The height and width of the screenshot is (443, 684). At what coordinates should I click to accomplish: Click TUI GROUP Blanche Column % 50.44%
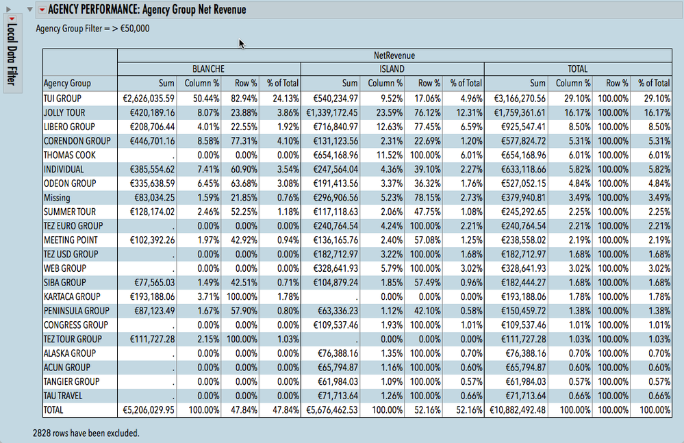[206, 99]
